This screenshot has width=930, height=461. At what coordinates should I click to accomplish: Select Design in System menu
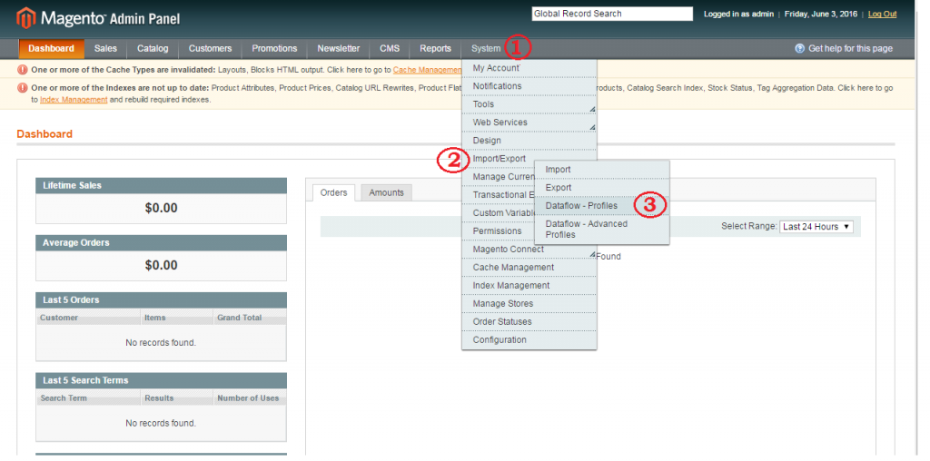(529, 141)
